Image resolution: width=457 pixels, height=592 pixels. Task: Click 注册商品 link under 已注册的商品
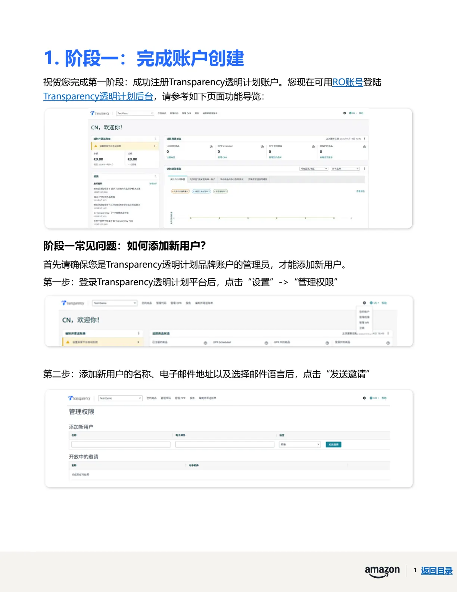pos(171,157)
